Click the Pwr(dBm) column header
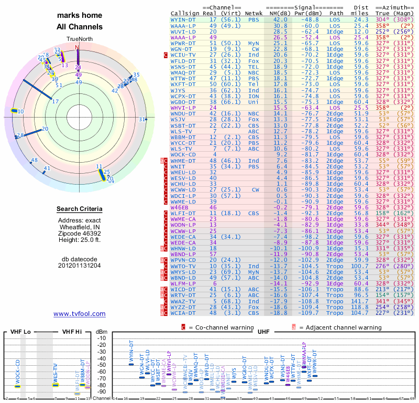This screenshot has width=419, height=403. coord(308,14)
